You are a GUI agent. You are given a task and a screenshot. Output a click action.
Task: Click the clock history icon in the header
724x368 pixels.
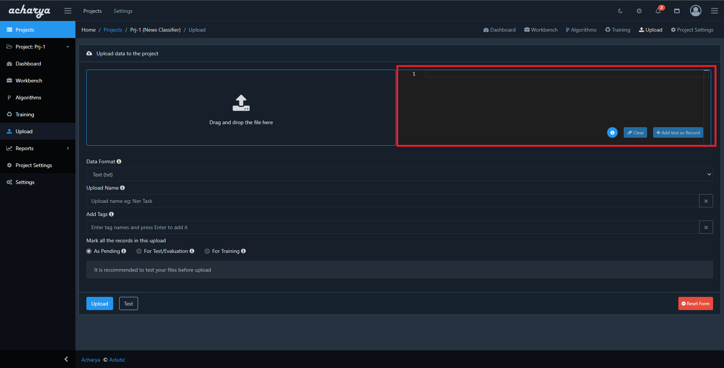click(x=639, y=11)
